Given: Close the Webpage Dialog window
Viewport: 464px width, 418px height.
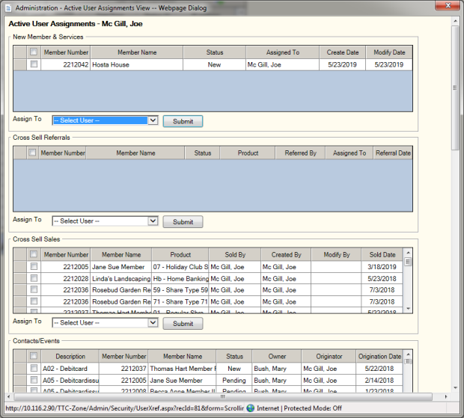Looking at the screenshot, I should pyautogui.click(x=448, y=5).
